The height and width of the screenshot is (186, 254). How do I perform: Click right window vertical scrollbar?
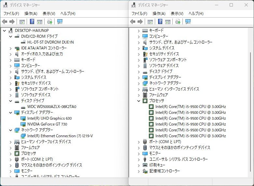[250, 112]
